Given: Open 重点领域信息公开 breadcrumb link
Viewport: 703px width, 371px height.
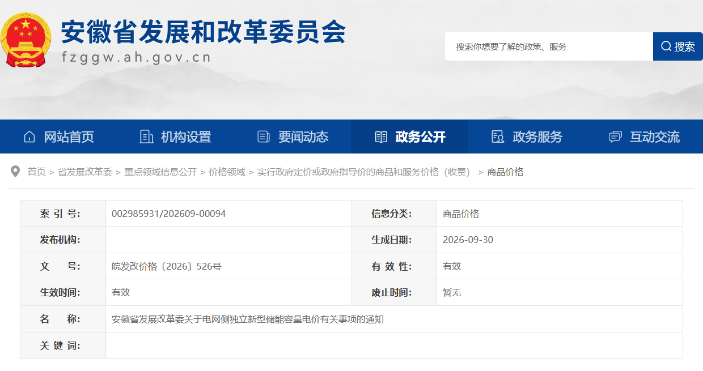Looking at the screenshot, I should 160,172.
